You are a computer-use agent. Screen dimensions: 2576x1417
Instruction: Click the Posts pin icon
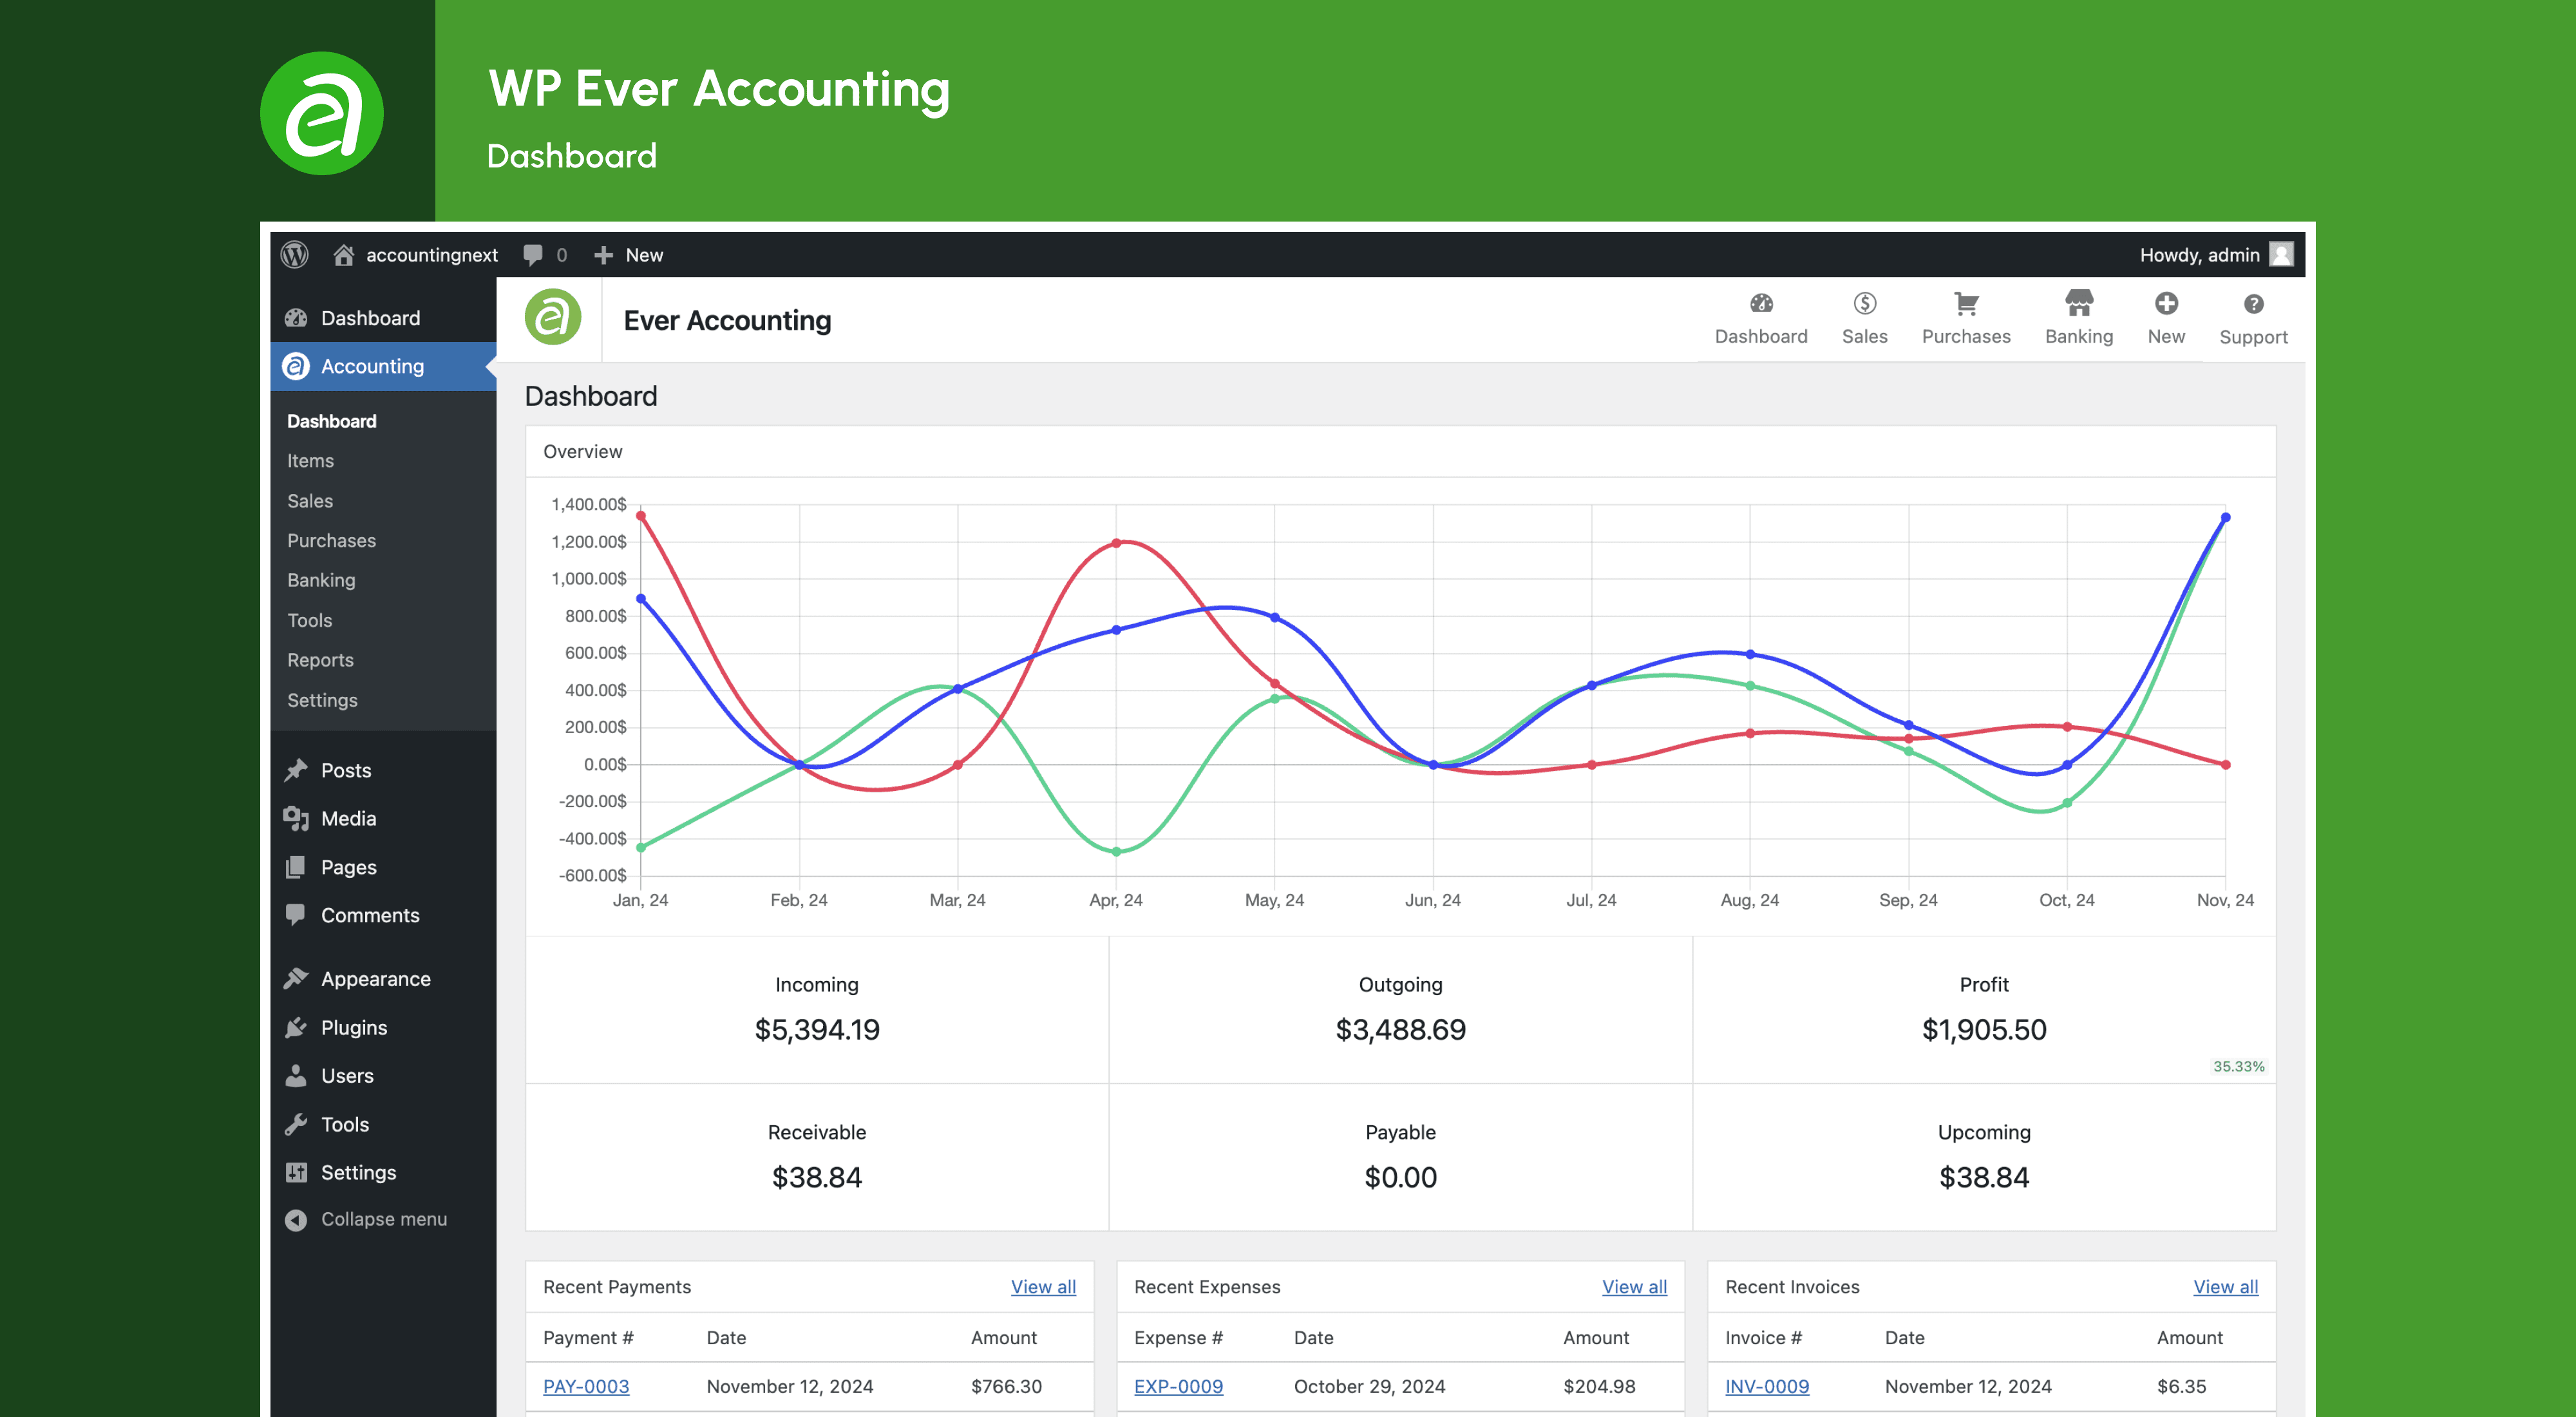click(296, 770)
